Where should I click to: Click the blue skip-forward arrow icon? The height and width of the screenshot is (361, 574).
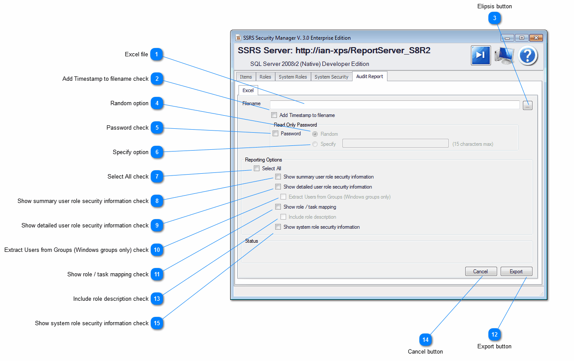click(x=481, y=55)
